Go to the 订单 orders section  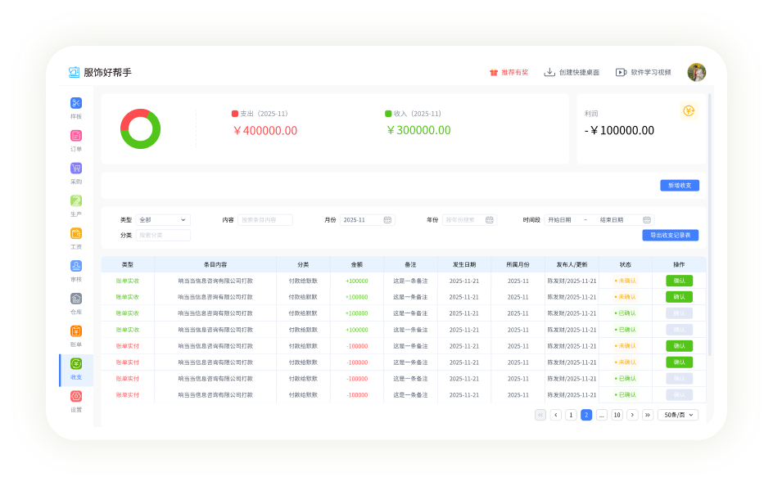point(76,136)
